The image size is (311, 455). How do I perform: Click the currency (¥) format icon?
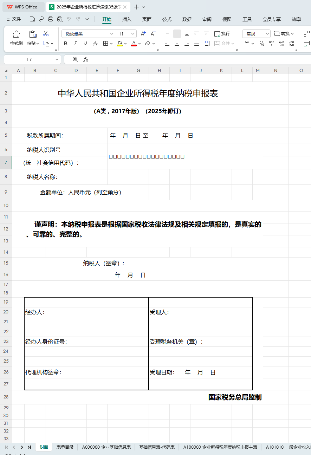coord(247,44)
